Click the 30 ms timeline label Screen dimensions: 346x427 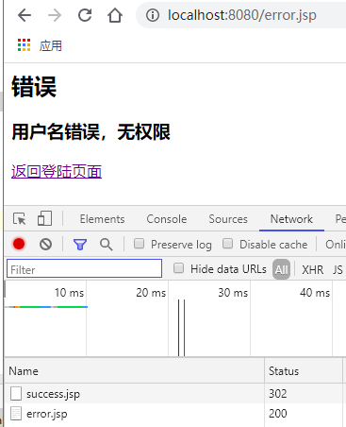pyautogui.click(x=233, y=293)
